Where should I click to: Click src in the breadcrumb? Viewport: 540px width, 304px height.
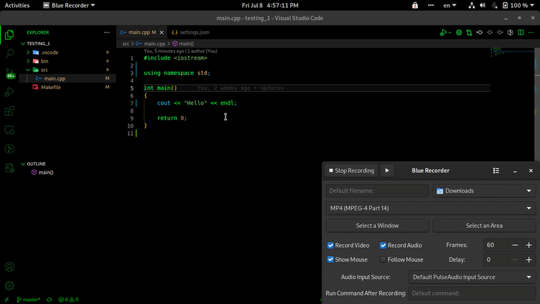coord(126,44)
